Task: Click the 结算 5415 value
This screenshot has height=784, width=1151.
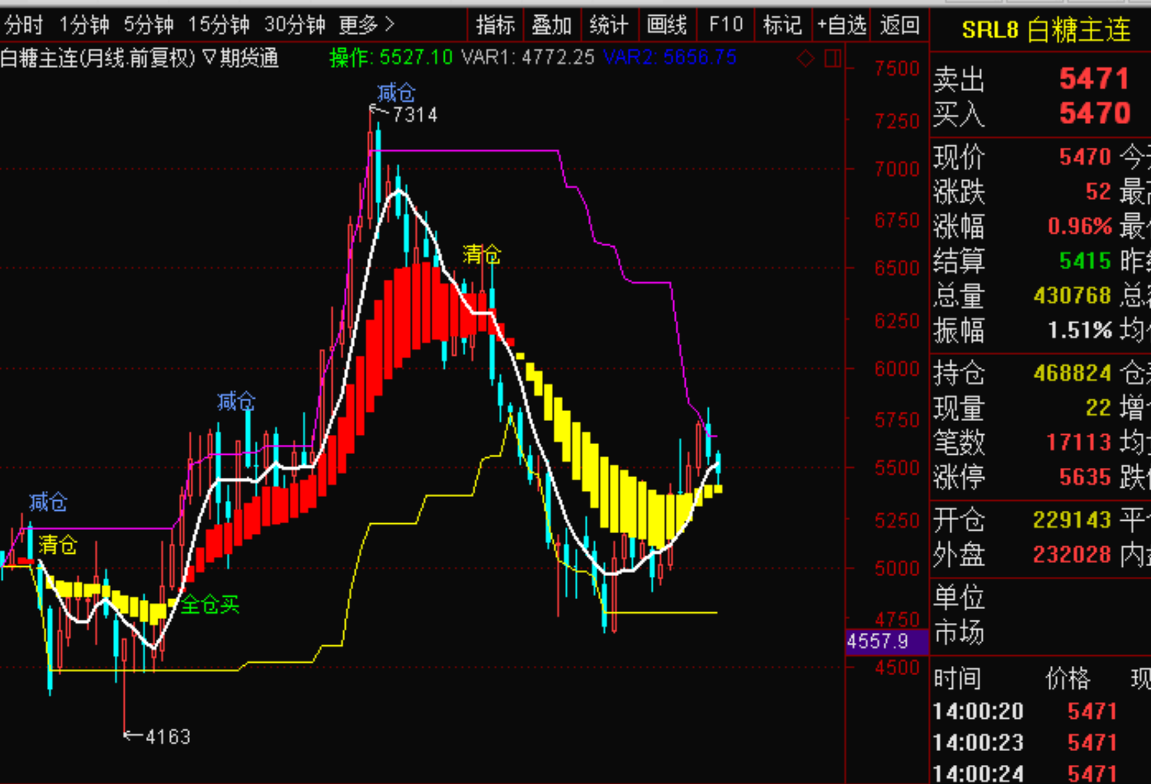Action: [x=1086, y=261]
